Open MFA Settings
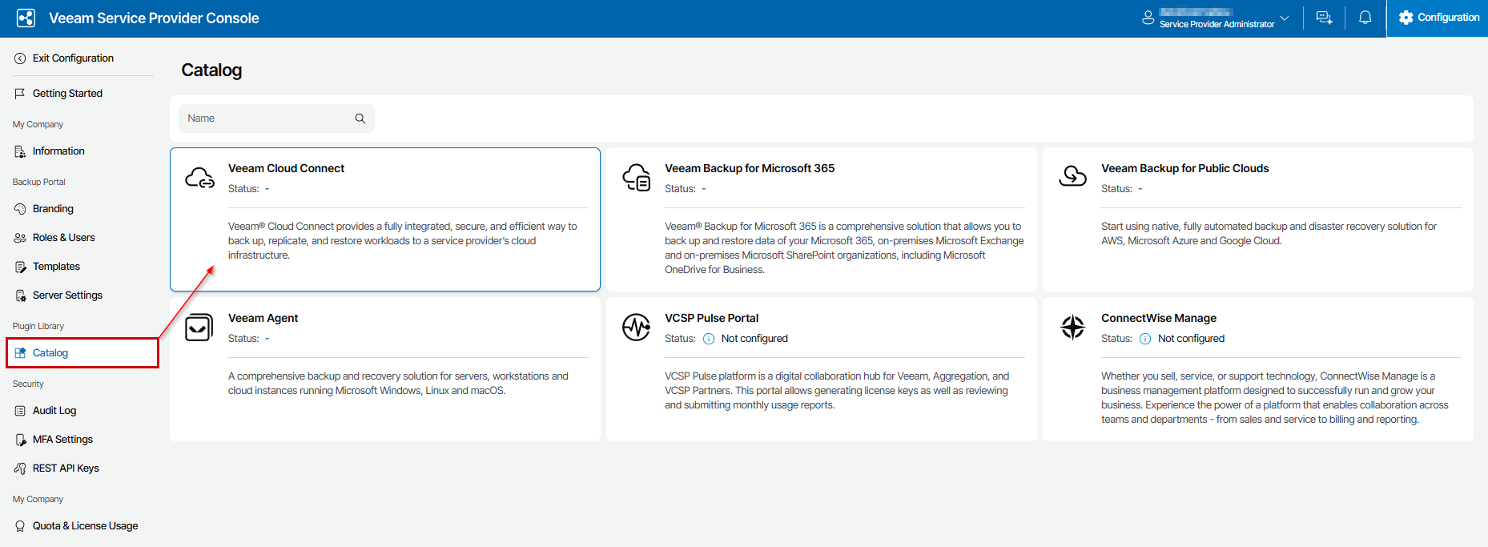Viewport: 1488px width, 547px height. (62, 440)
